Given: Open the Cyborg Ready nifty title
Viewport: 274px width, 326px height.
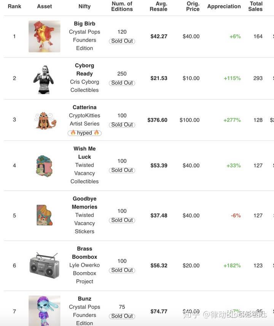Looking at the screenshot, I should [84, 70].
